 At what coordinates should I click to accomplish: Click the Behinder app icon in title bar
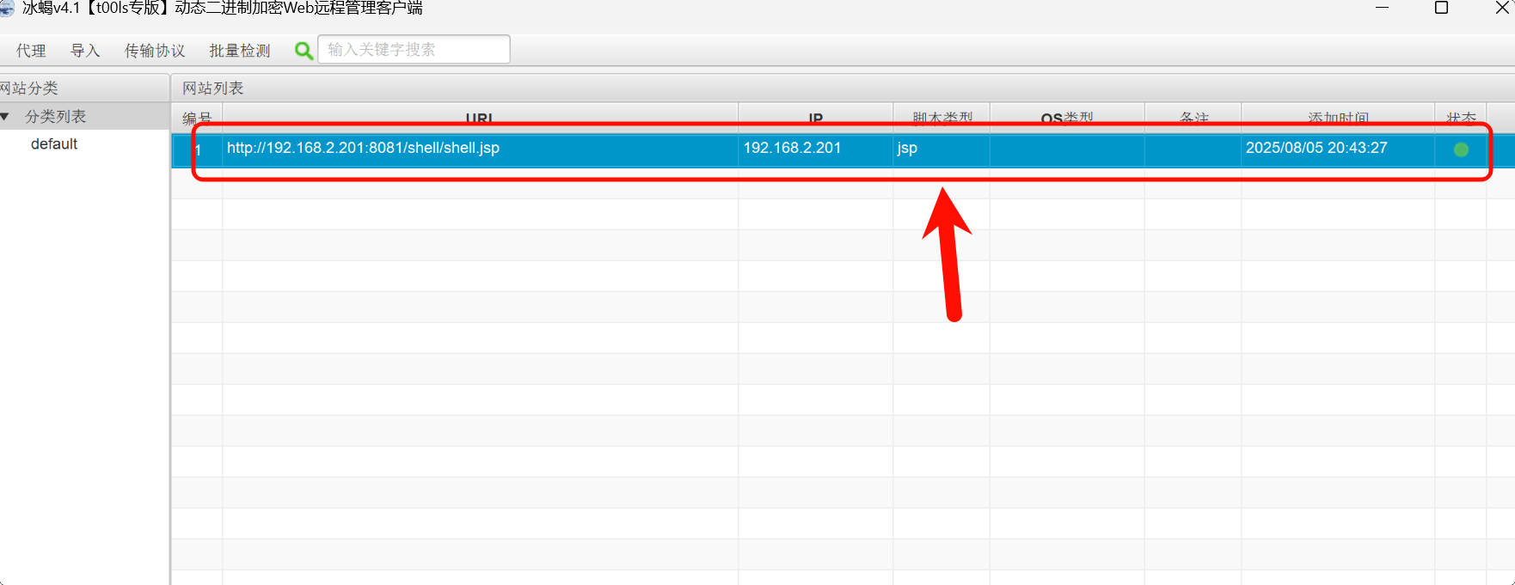tap(7, 9)
